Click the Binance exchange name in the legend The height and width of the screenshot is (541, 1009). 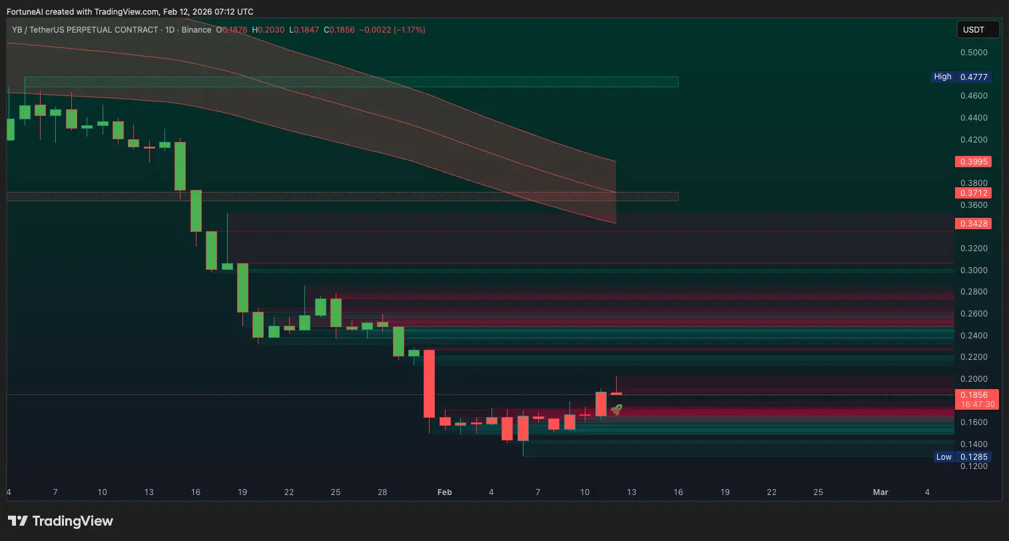tap(196, 30)
